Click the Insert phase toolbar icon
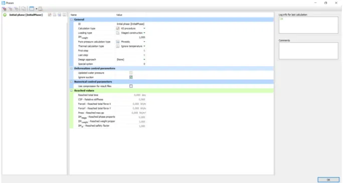Screen dimensions: 343x183 pyautogui.click(x=11, y=9)
